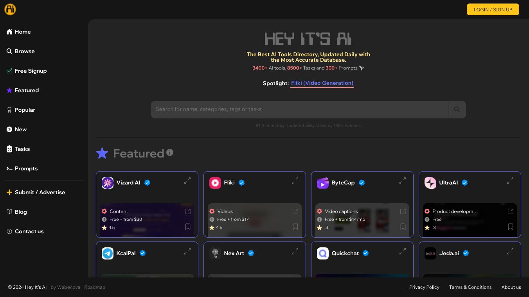Open Vizard AI external link icon
This screenshot has width=529, height=297.
[188, 211]
